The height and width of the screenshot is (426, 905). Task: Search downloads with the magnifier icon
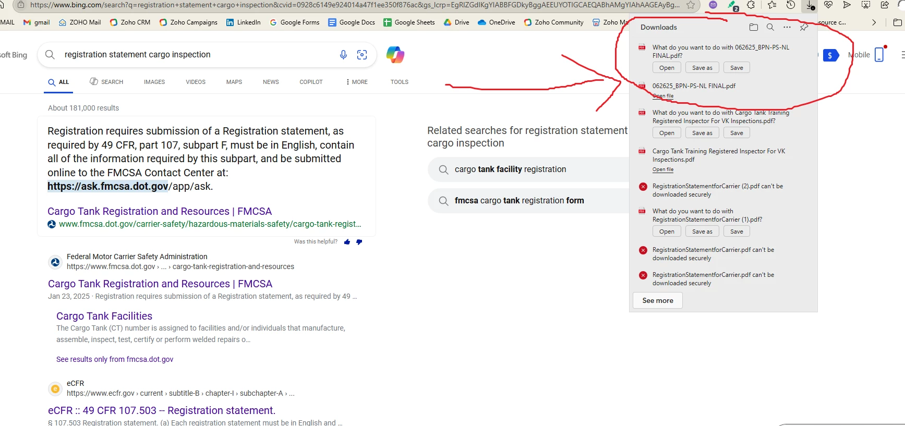click(770, 27)
